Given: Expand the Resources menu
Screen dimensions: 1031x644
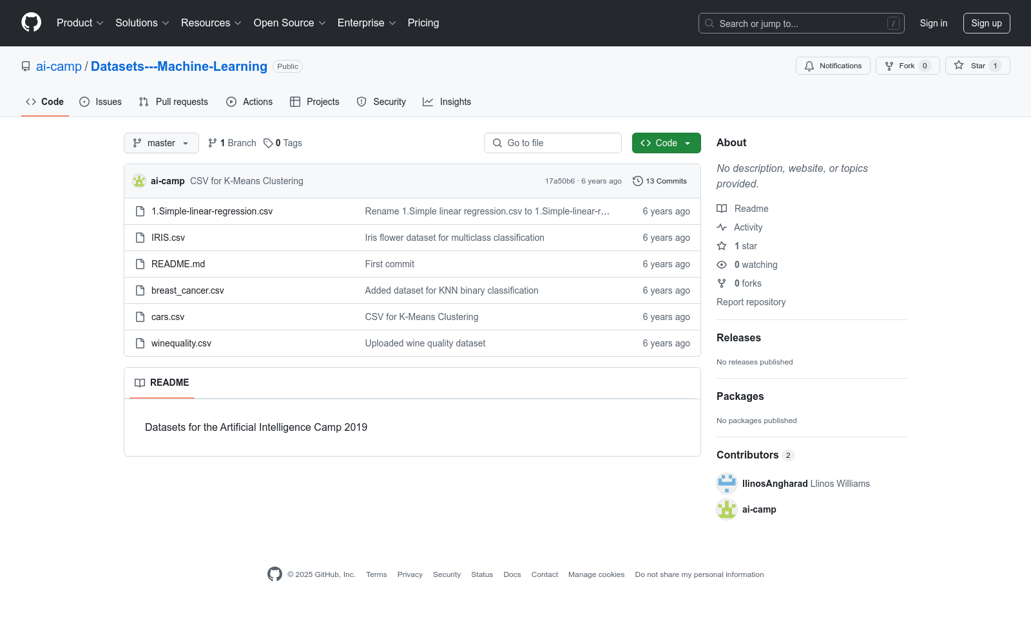Looking at the screenshot, I should [211, 23].
